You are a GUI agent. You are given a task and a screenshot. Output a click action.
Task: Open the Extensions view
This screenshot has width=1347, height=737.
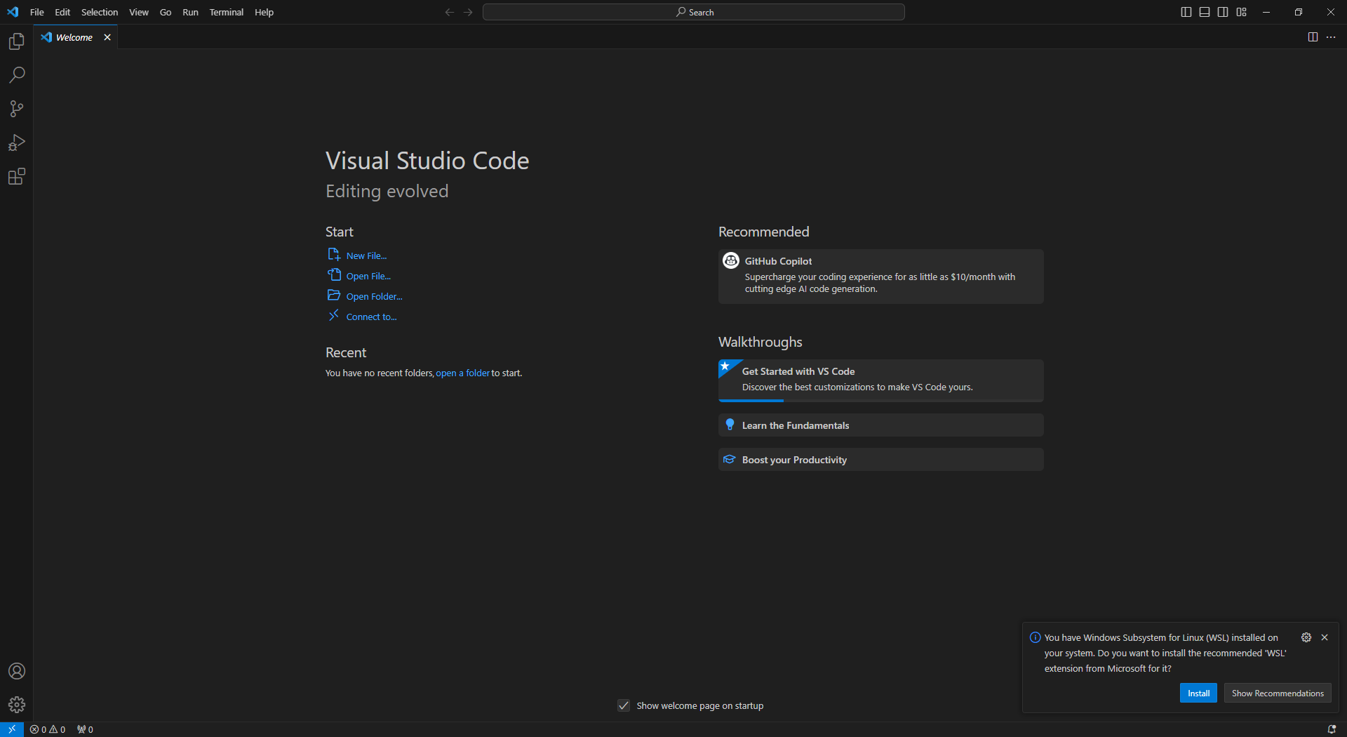[x=16, y=176]
